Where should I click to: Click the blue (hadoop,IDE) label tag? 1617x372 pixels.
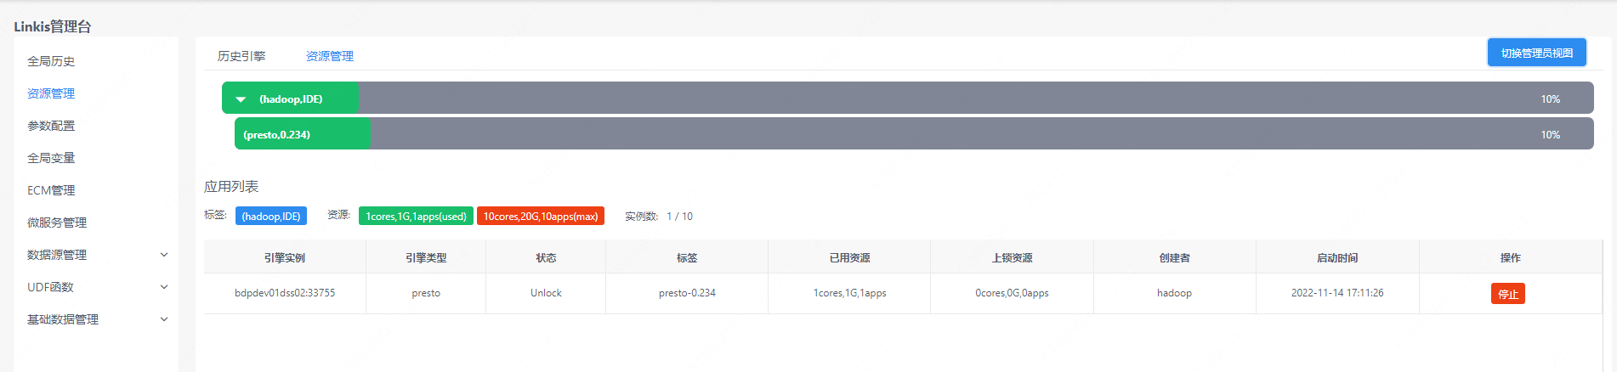(270, 217)
